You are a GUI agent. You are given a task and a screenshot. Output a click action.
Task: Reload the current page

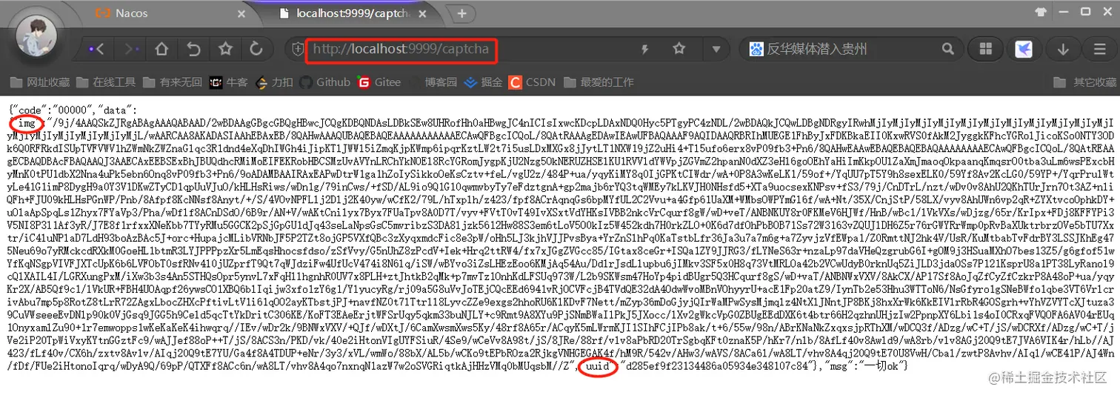pos(256,49)
